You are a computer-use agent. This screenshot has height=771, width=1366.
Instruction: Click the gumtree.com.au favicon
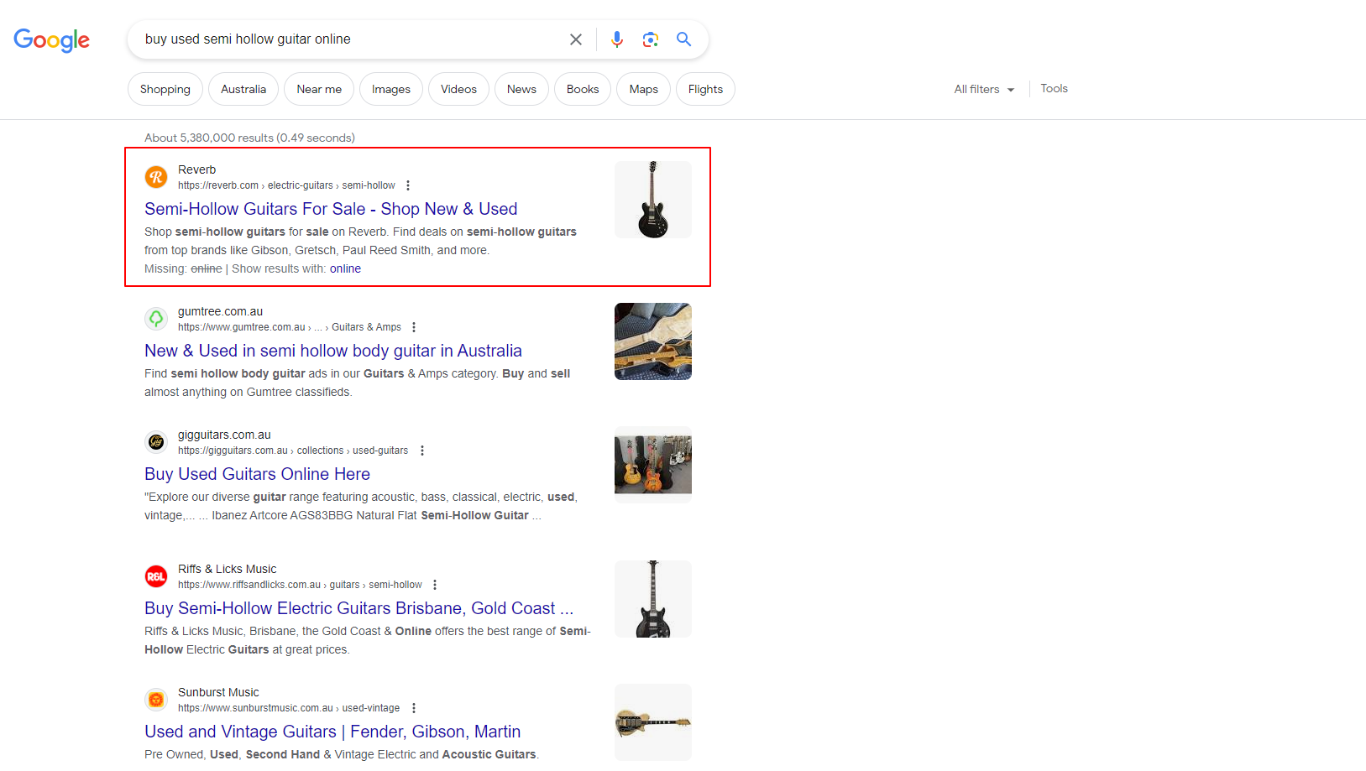(x=156, y=319)
